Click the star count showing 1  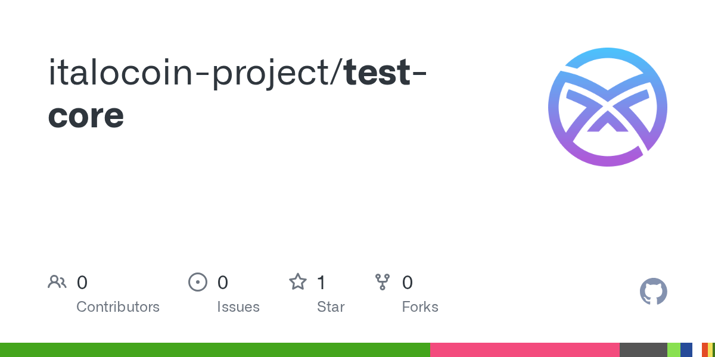tap(321, 282)
